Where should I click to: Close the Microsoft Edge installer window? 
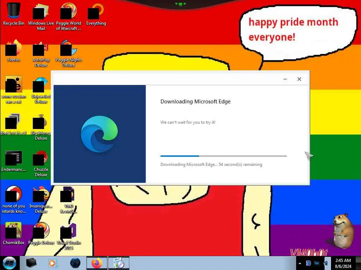(299, 79)
